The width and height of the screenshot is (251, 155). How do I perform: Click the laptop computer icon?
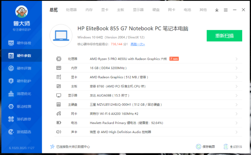61,35
